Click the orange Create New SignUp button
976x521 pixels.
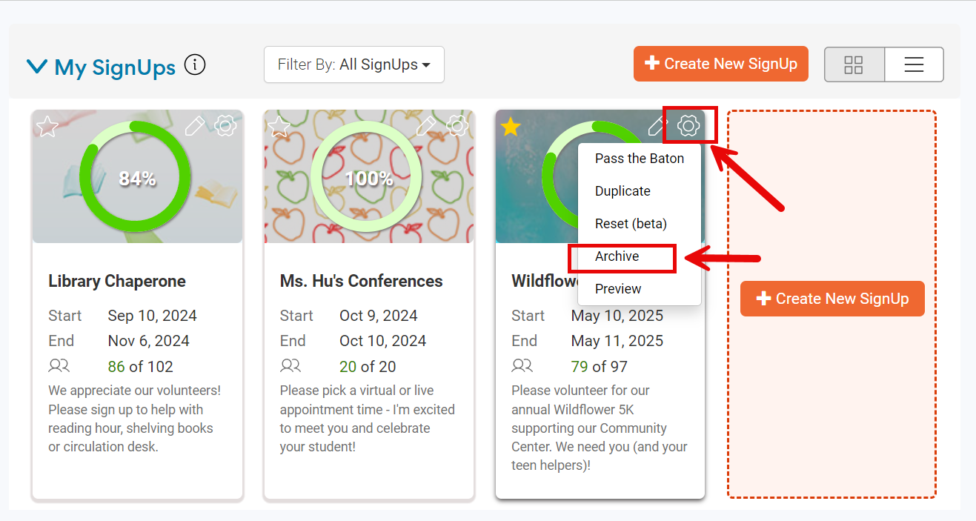[x=720, y=64]
